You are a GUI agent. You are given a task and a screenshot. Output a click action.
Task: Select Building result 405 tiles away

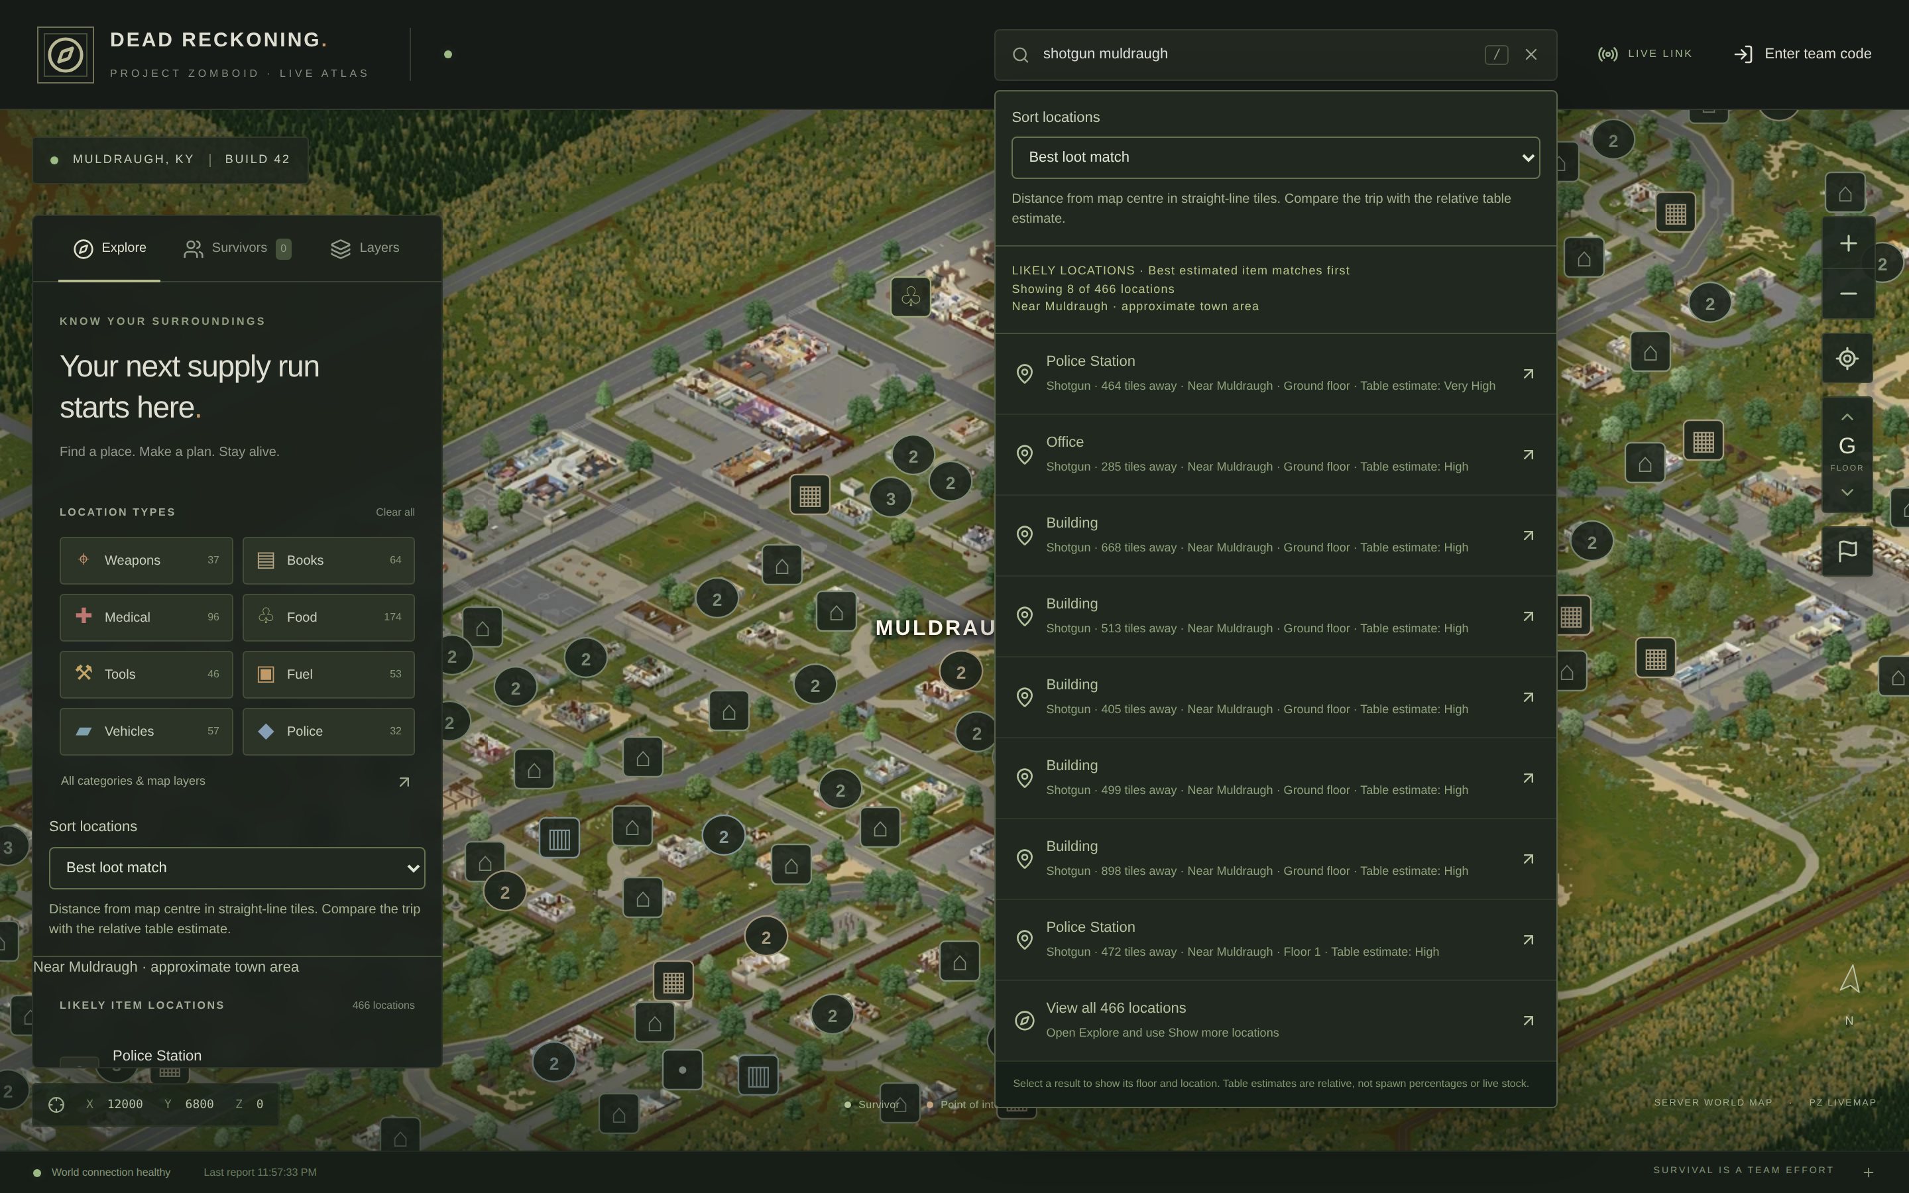point(1275,697)
